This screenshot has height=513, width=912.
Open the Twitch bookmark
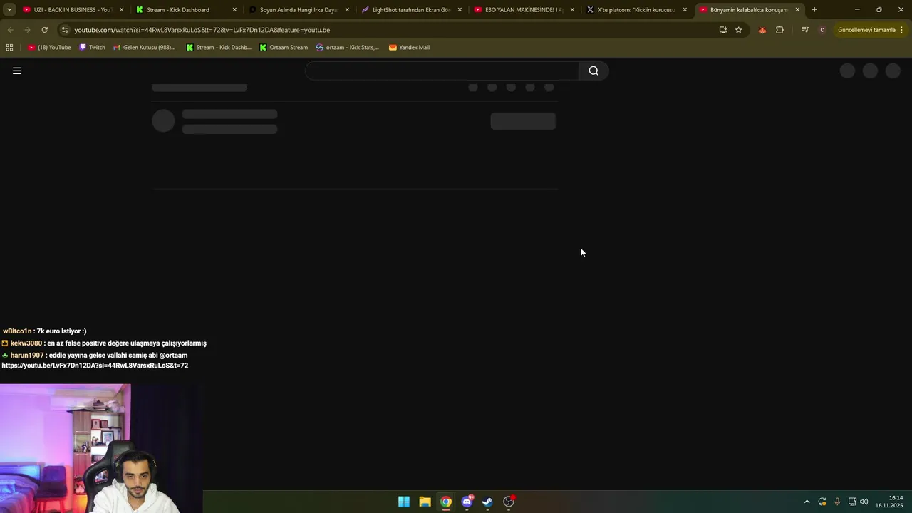(92, 48)
